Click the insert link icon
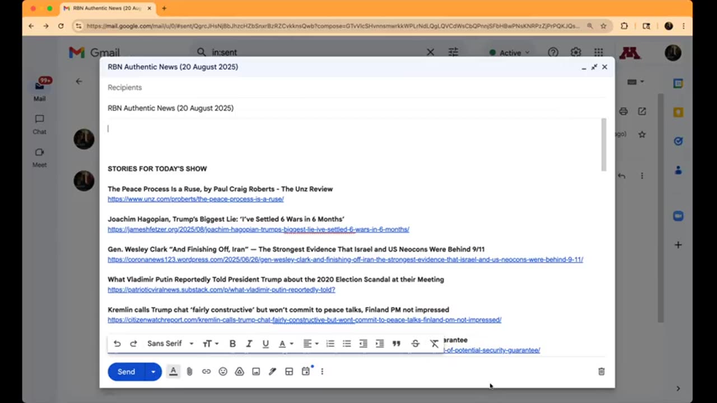This screenshot has height=403, width=717. tap(206, 372)
